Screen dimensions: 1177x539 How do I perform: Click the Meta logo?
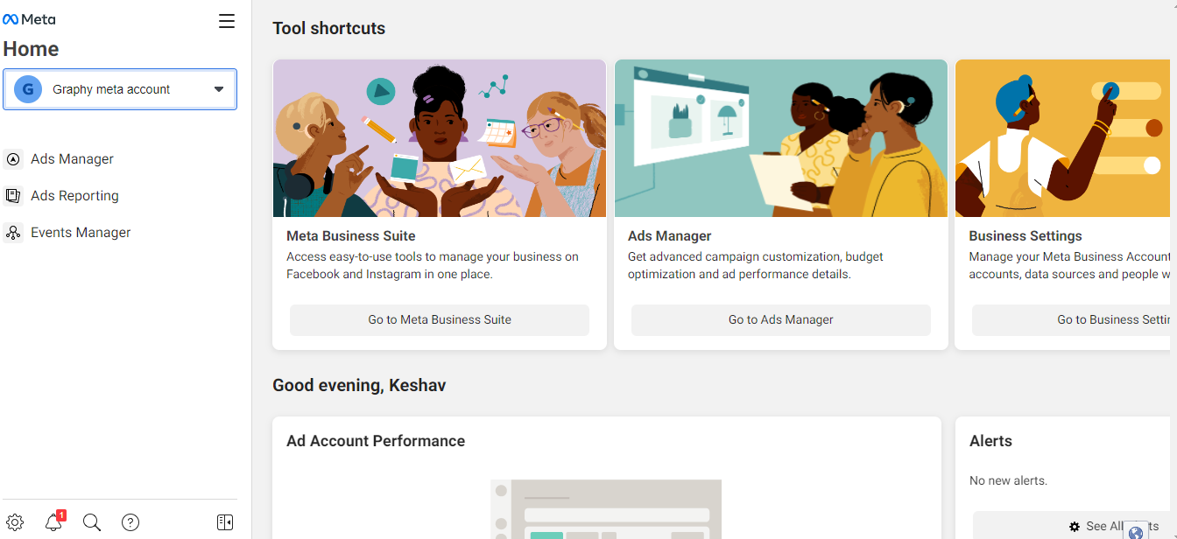coord(30,19)
